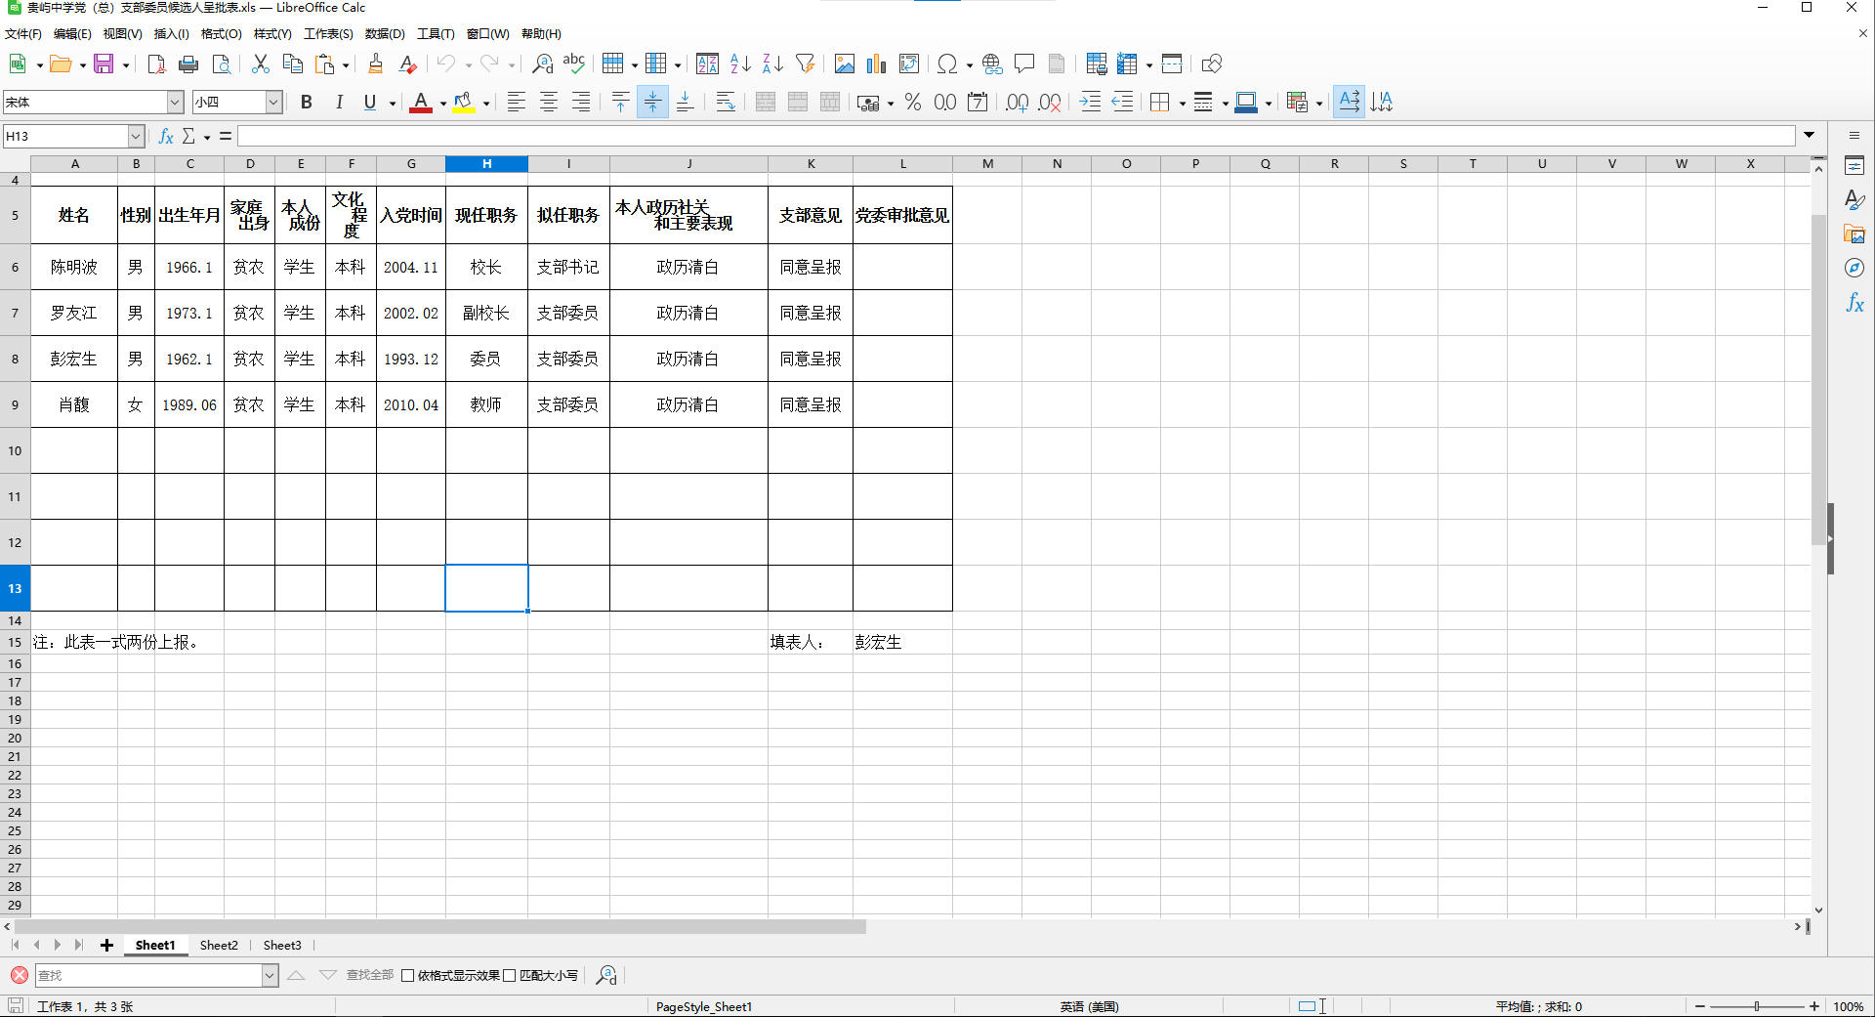The height and width of the screenshot is (1017, 1875).
Task: Click Sort Ascending icon
Action: [x=740, y=64]
